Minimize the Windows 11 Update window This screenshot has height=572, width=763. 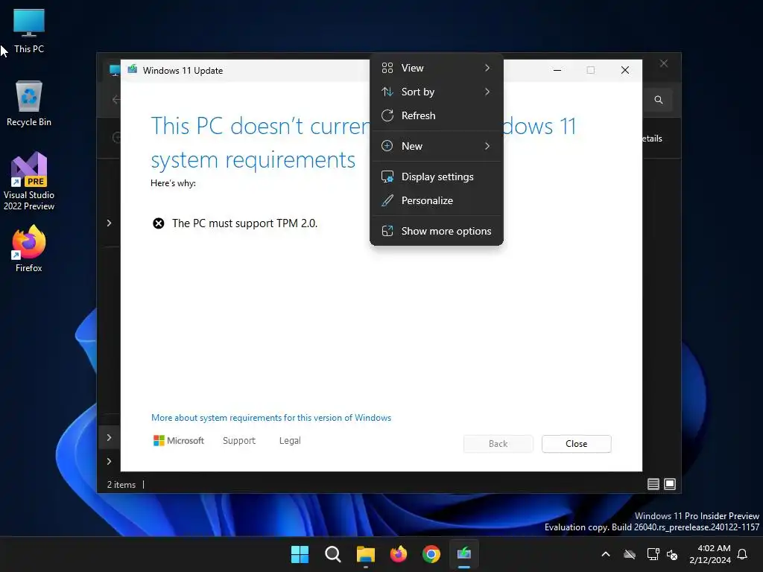click(557, 71)
